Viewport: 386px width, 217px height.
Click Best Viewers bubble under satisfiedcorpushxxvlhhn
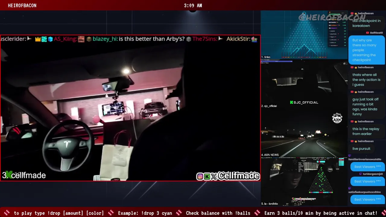point(368,200)
